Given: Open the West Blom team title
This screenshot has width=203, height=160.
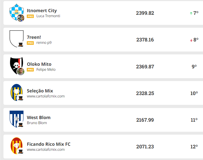Looking at the screenshot, I should pyautogui.click(x=39, y=117).
